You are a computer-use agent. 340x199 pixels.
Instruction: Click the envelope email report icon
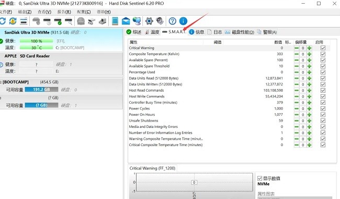126,21
